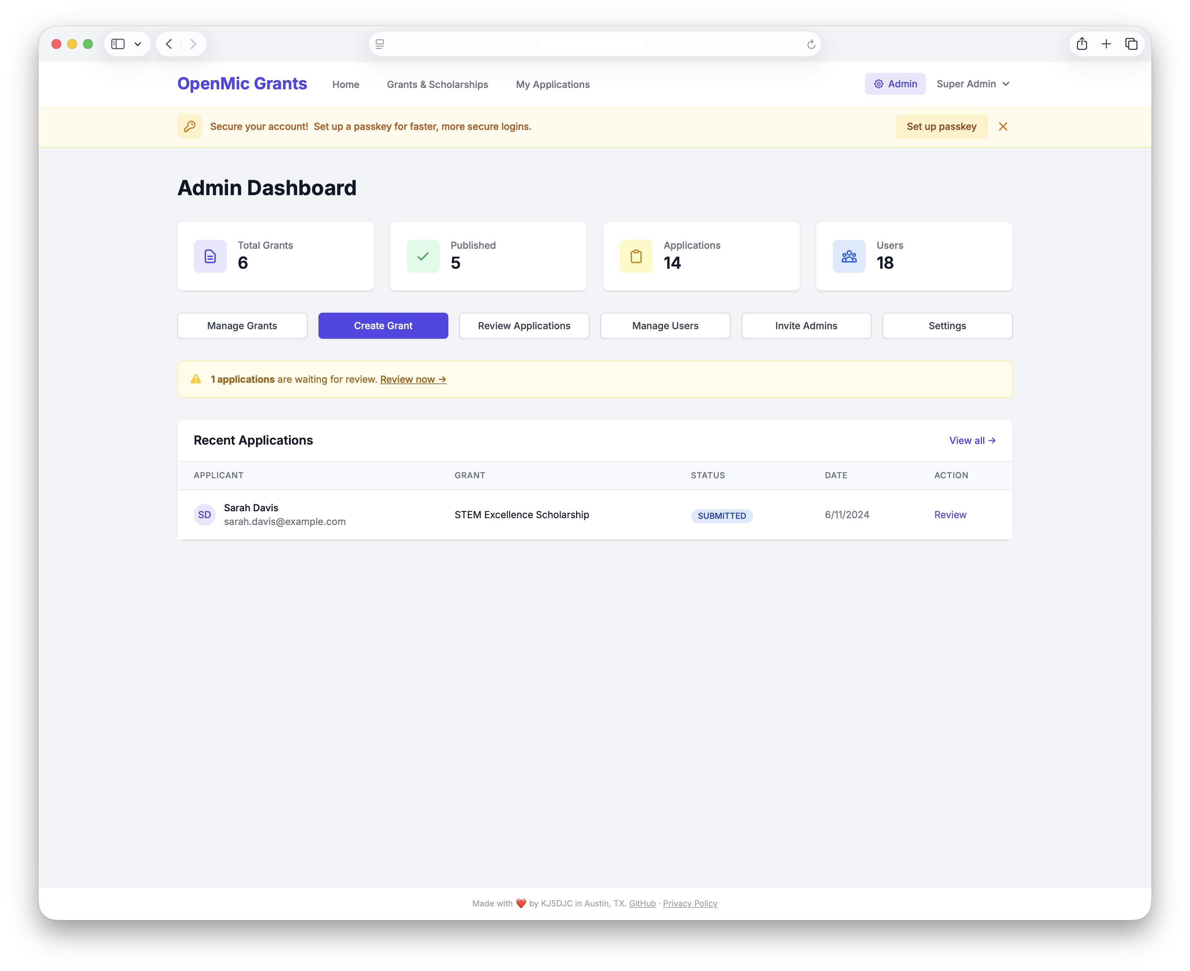Viewport: 1190px width, 971px height.
Task: Show the tab overview icon
Action: pos(1131,44)
